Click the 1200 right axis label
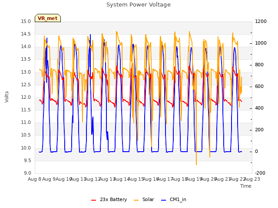278x208 pixels. pos(261,22)
